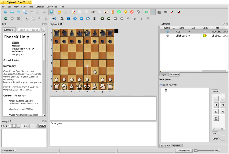
Task: Click the black side-to-move square
Action: point(117,31)
